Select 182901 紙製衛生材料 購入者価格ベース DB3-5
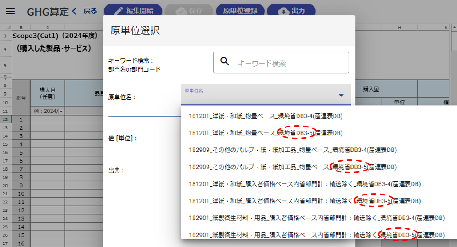The width and height of the screenshot is (457, 247). (316, 235)
